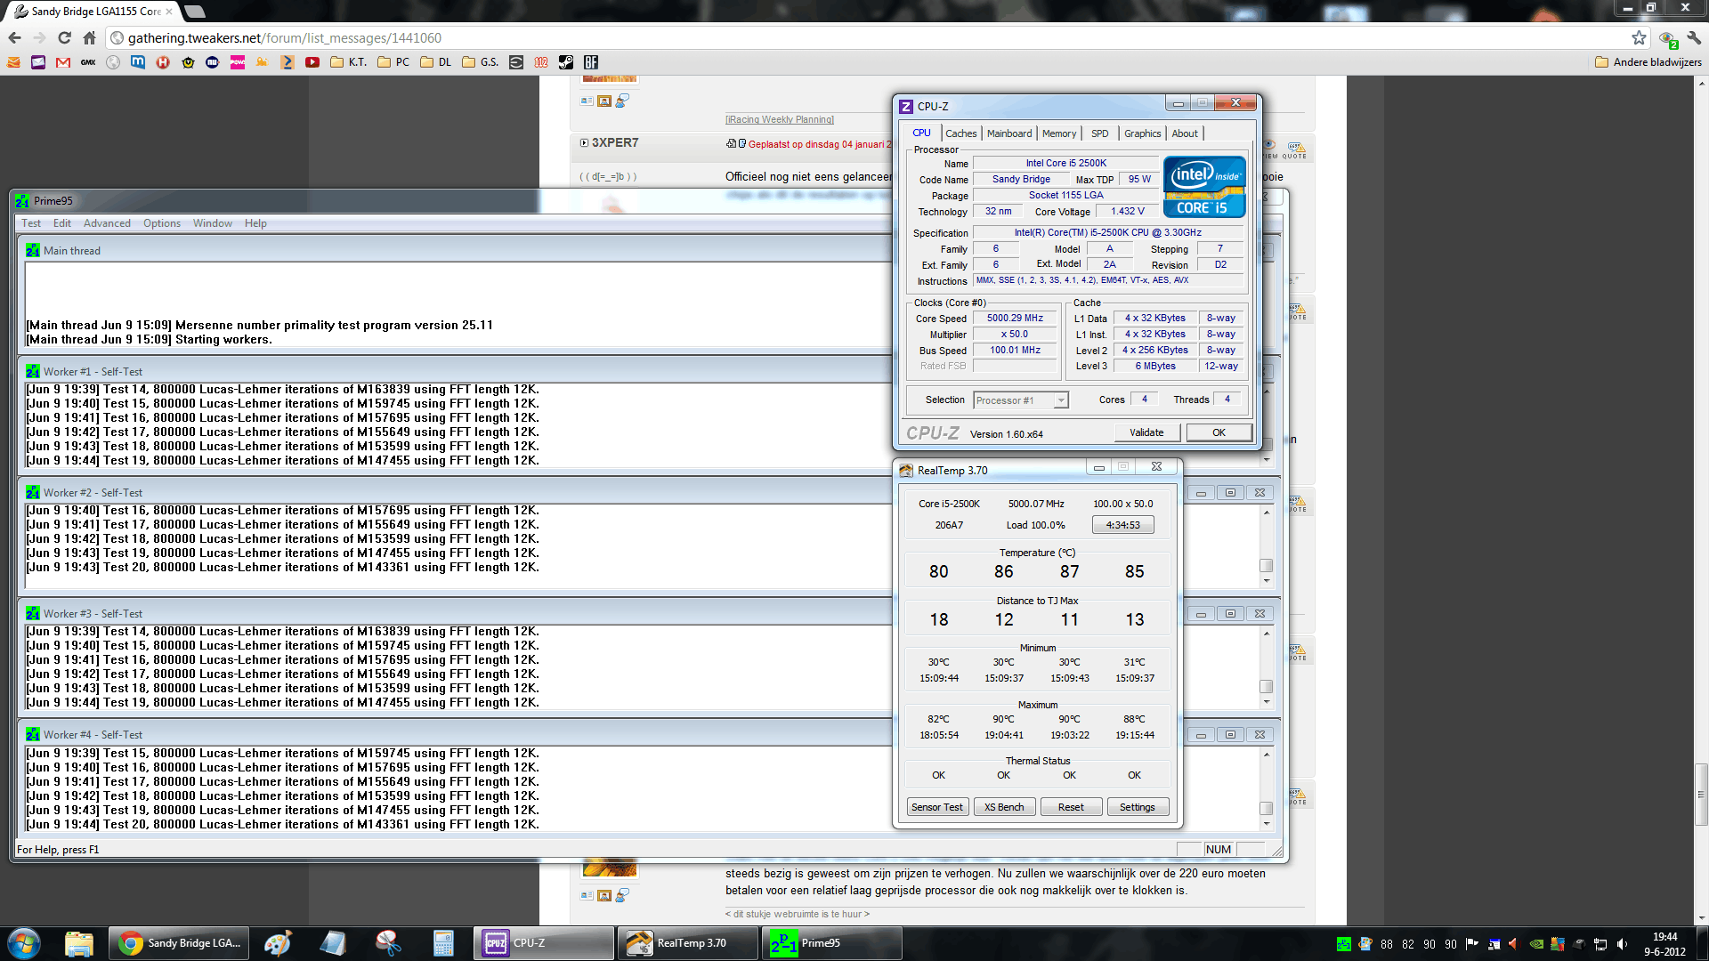Switch to the Prime95 taskbar button
Viewport: 1709px width, 961px height.
831,943
